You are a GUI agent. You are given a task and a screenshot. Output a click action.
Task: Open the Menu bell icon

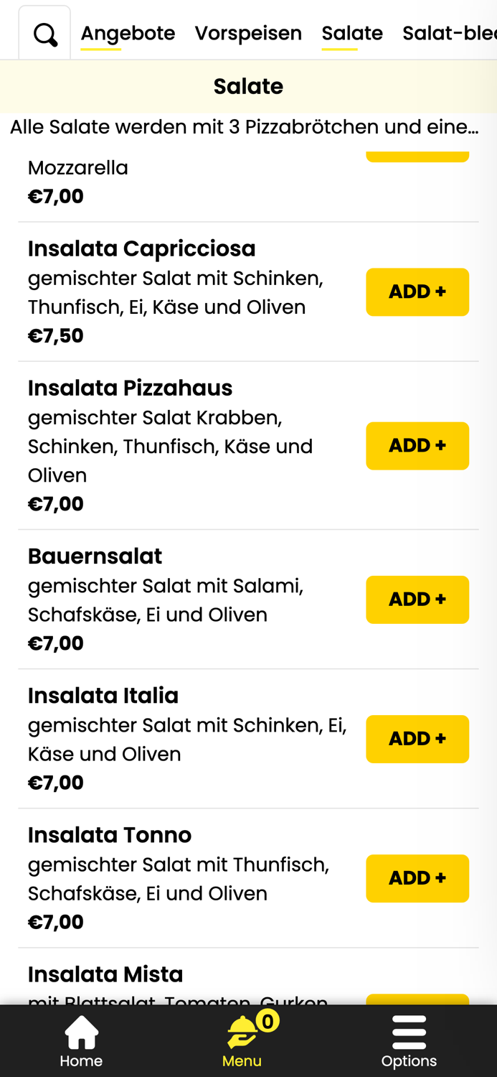[242, 1032]
